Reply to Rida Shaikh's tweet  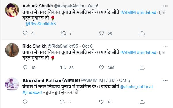(x=25, y=67)
